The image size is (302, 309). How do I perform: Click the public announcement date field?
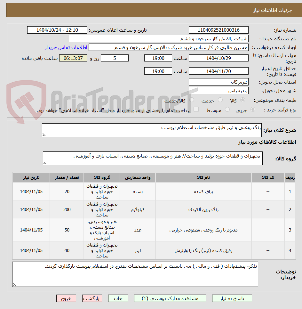tap(57, 30)
